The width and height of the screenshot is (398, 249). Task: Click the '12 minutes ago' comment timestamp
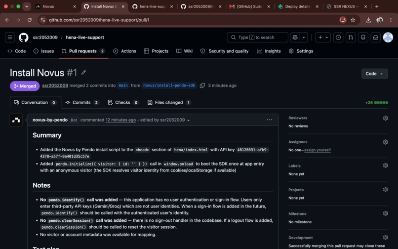tap(120, 120)
